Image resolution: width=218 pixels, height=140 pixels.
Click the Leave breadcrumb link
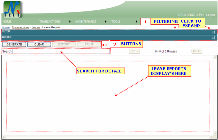[x=36, y=27]
